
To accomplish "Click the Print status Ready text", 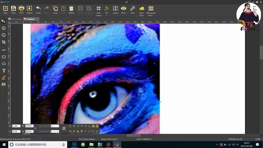I will (87, 139).
